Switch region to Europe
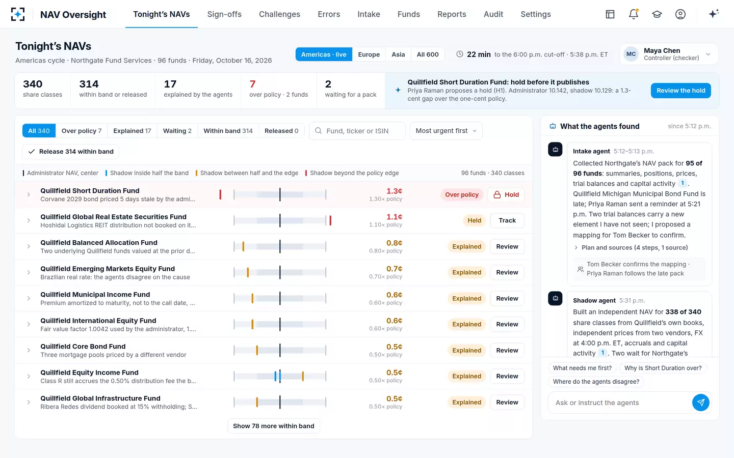This screenshot has width=734, height=458. [369, 54]
